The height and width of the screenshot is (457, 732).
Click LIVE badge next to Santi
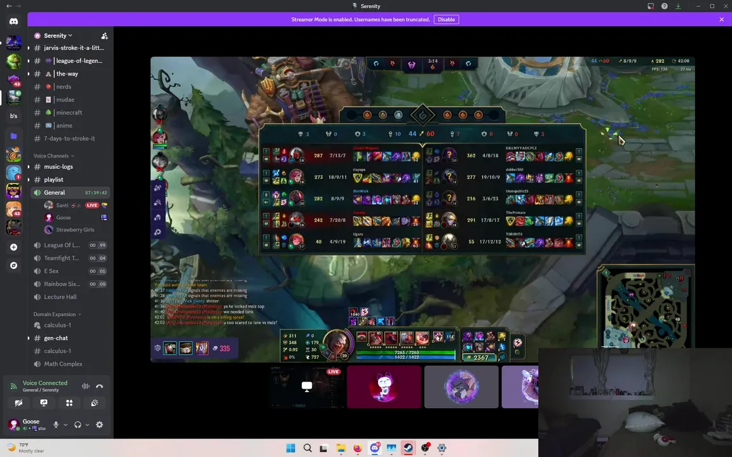tap(92, 205)
